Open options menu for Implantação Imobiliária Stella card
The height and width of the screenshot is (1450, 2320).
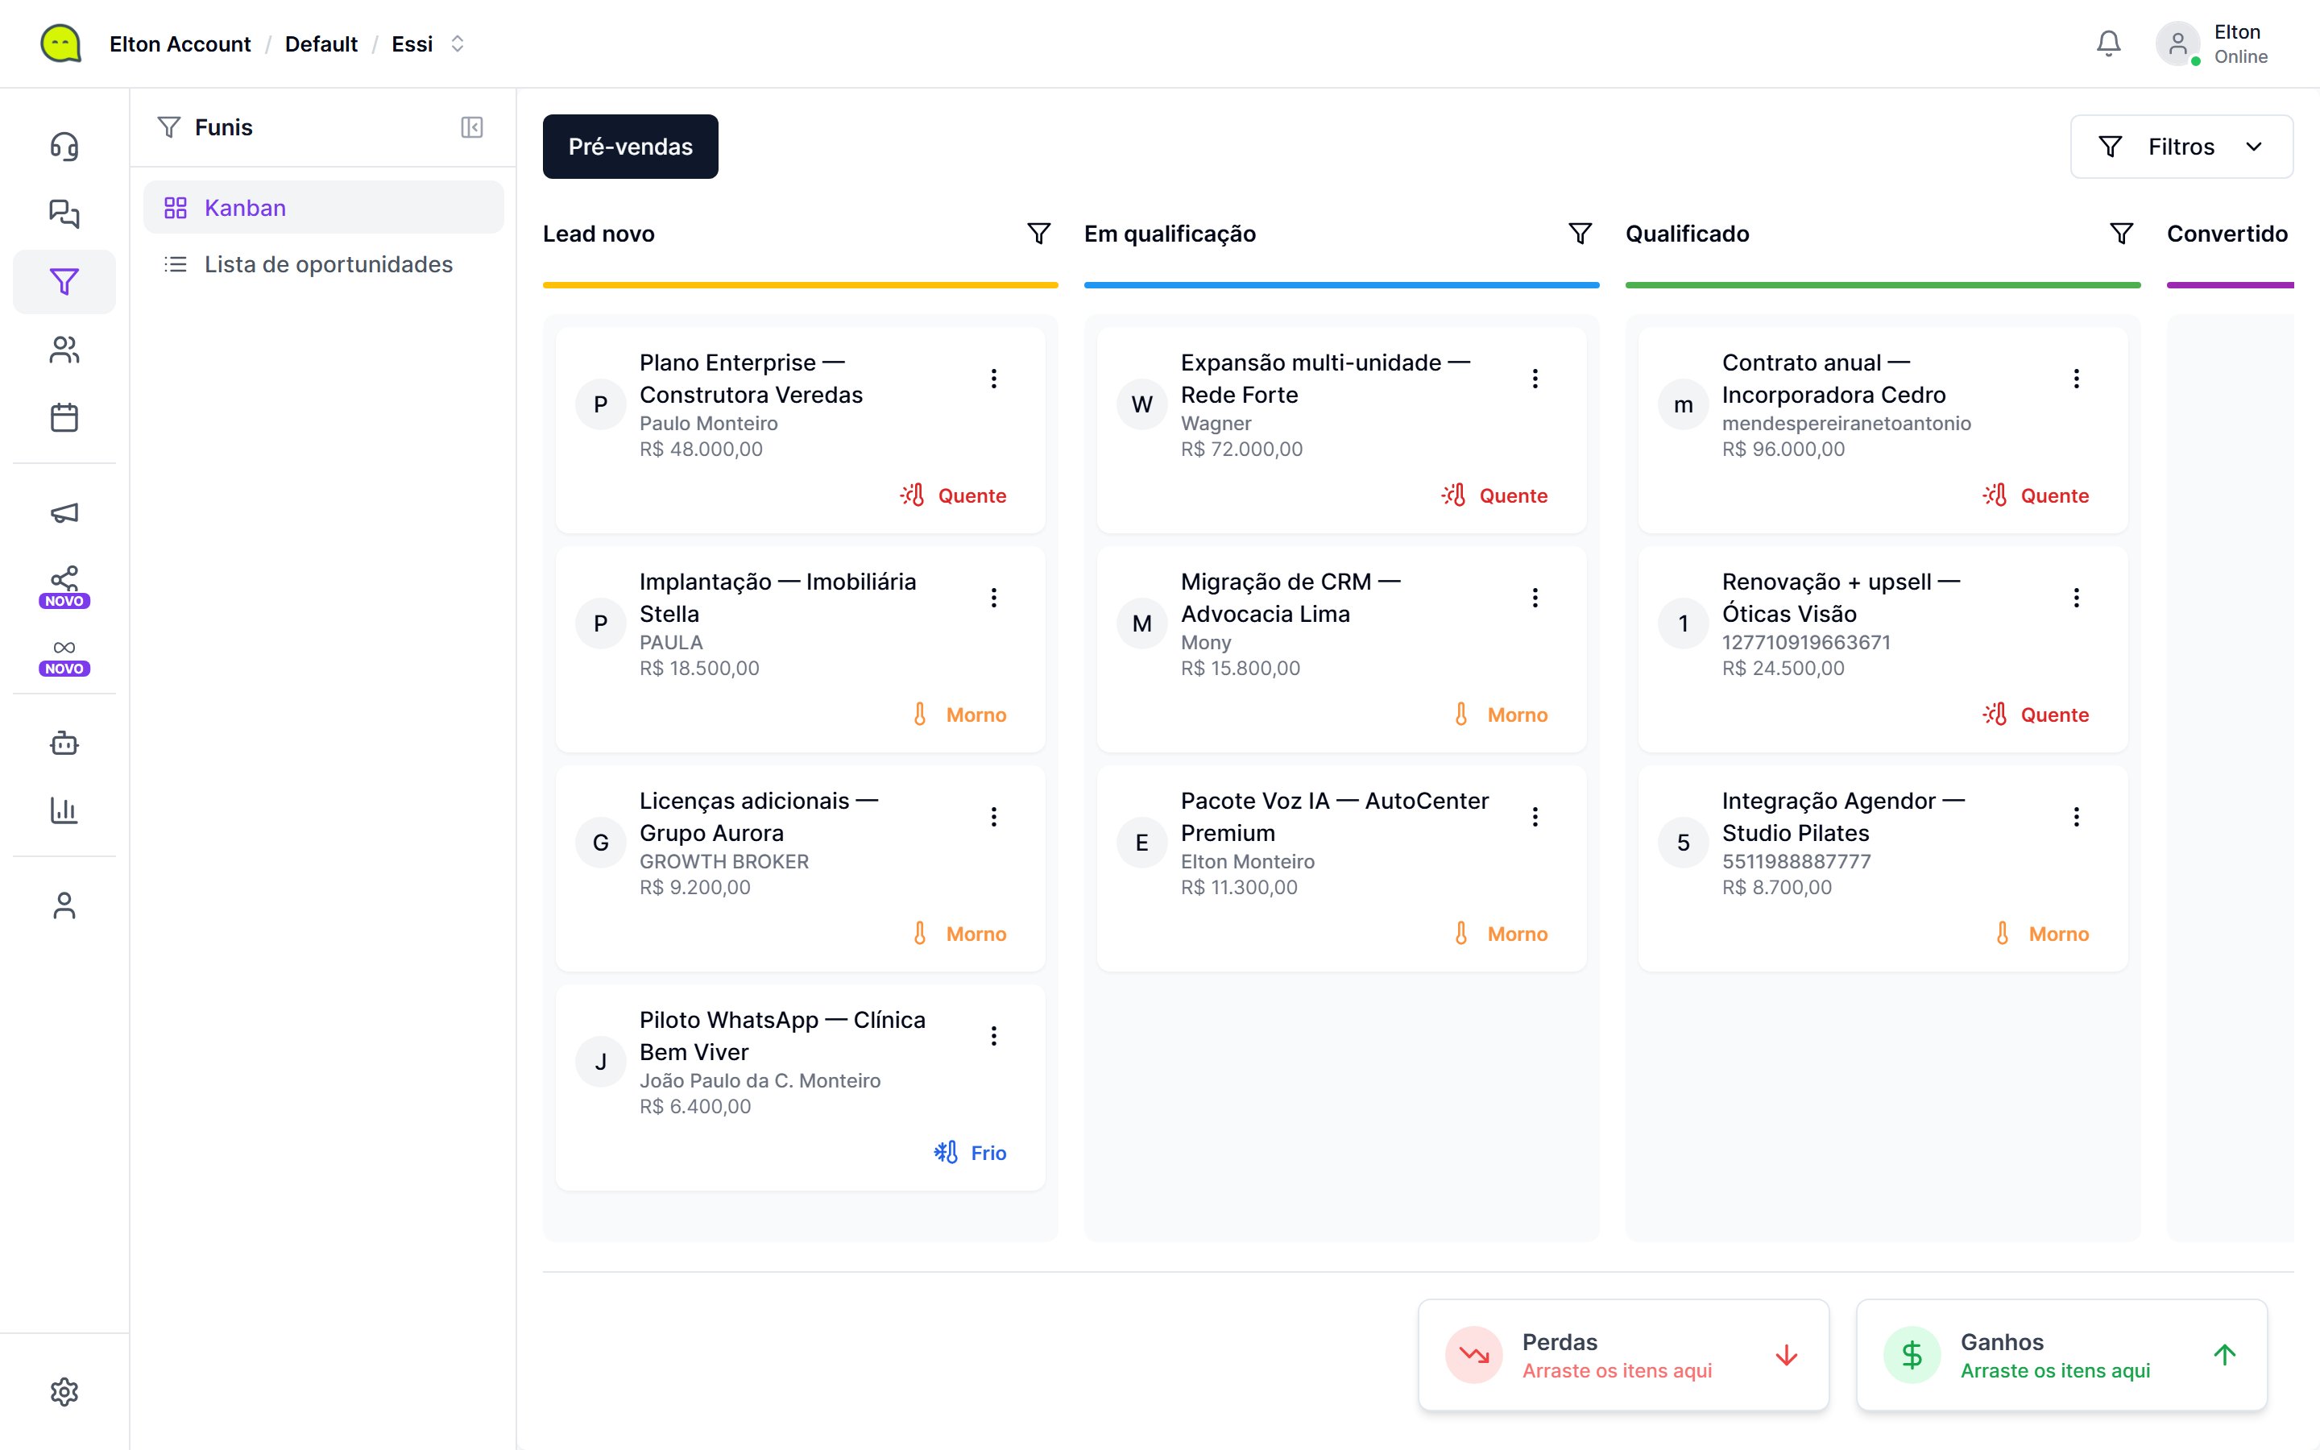(x=994, y=598)
